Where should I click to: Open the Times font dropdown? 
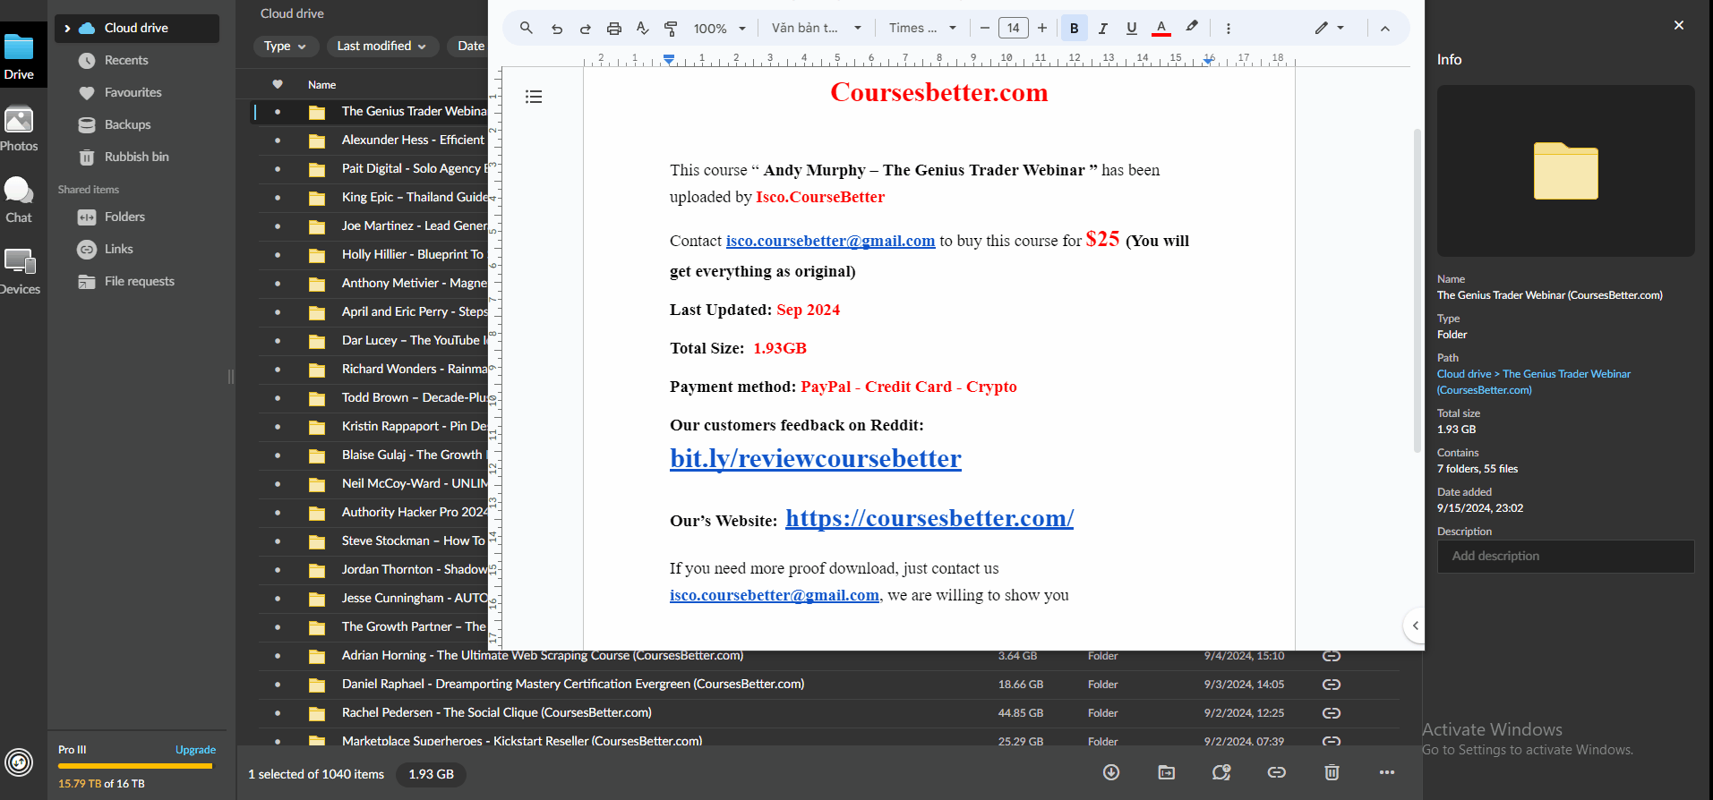922,29
